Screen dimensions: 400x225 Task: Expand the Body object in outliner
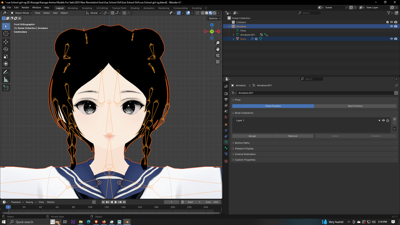pyautogui.click(x=233, y=39)
